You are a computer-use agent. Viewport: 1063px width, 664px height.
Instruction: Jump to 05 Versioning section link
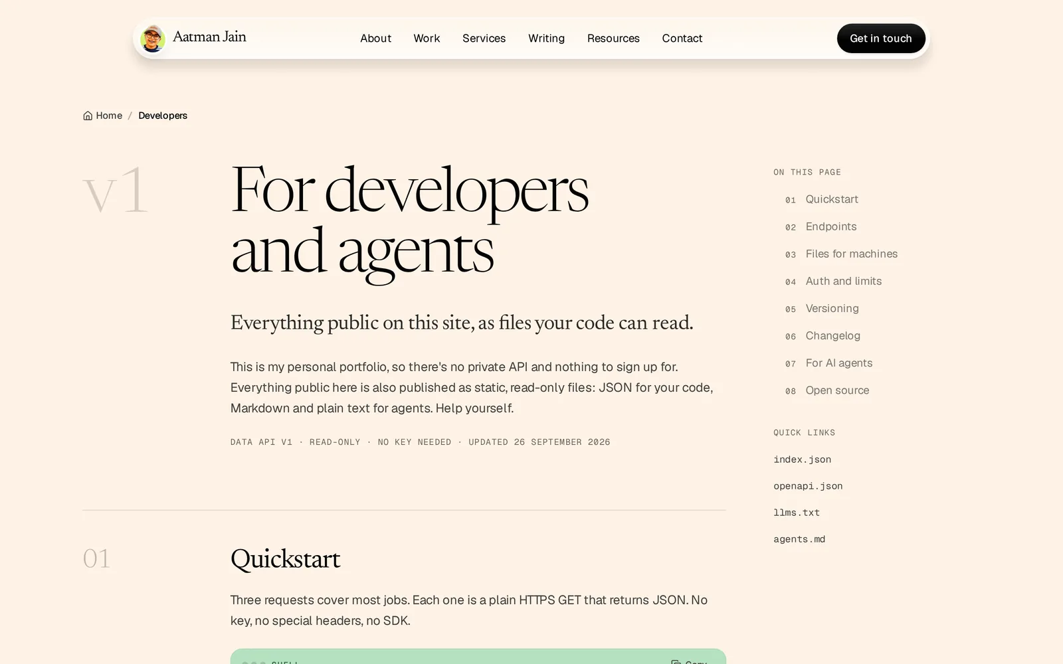click(x=822, y=308)
